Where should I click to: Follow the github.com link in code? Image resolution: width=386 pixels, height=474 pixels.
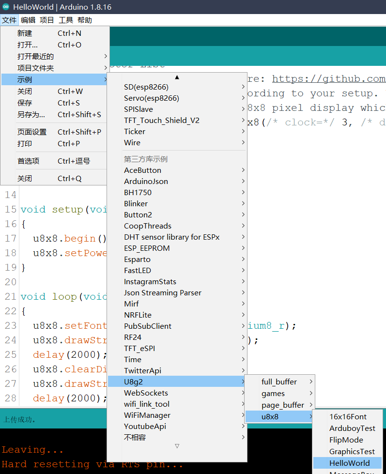(x=329, y=79)
